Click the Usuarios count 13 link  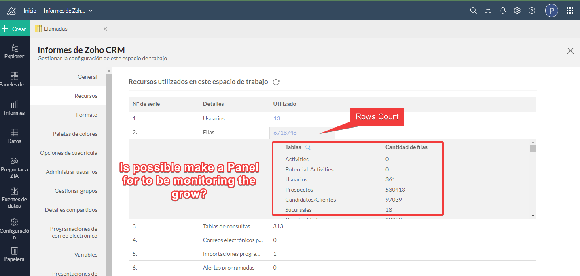pos(277,118)
